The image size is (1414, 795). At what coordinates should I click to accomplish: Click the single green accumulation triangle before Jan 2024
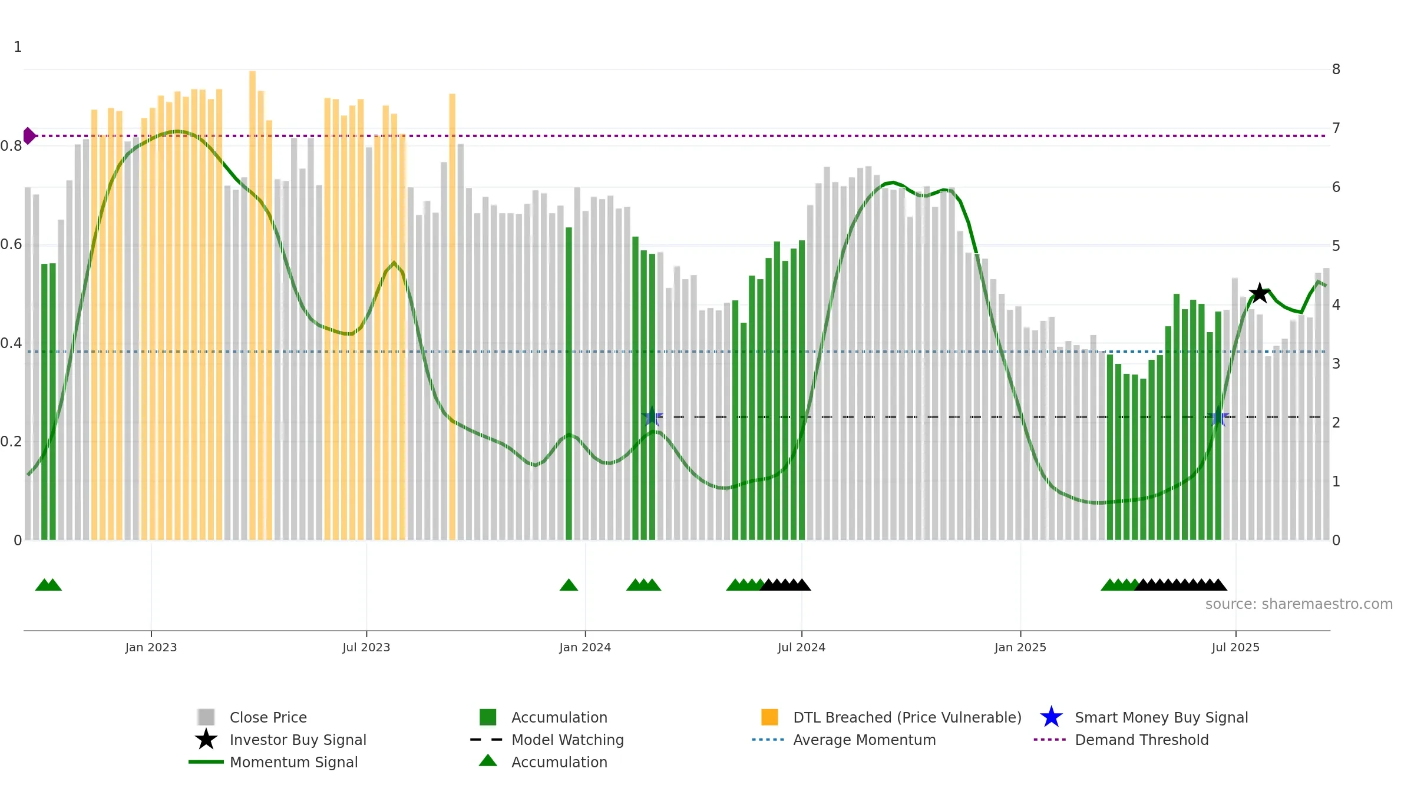pos(569,585)
